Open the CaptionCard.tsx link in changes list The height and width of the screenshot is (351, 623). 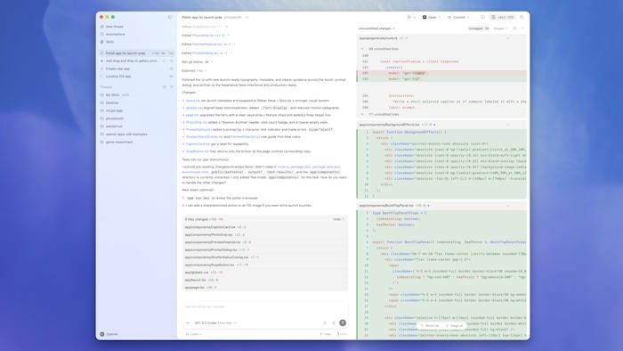coord(198,144)
